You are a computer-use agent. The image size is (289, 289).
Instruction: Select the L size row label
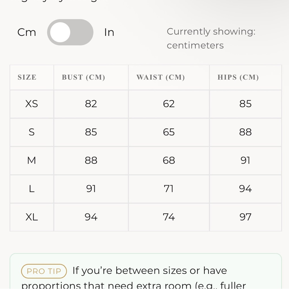point(32,189)
